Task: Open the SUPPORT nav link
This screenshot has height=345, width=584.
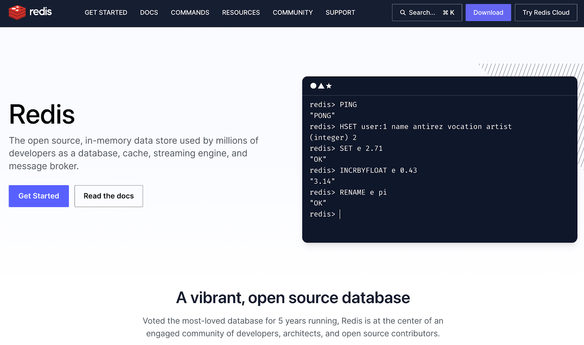Action: pos(340,13)
